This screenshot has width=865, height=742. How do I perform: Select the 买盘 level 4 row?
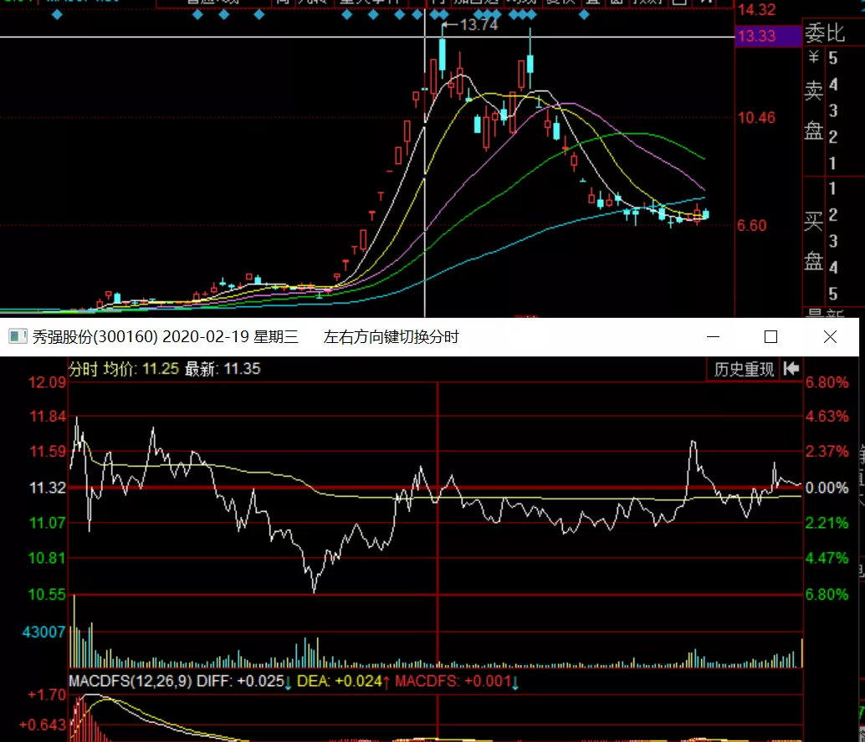(833, 268)
